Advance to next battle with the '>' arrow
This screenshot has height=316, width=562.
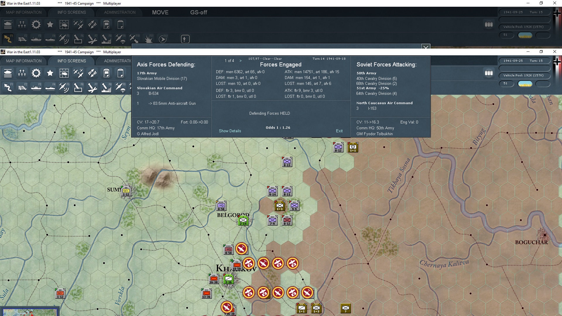(x=241, y=61)
